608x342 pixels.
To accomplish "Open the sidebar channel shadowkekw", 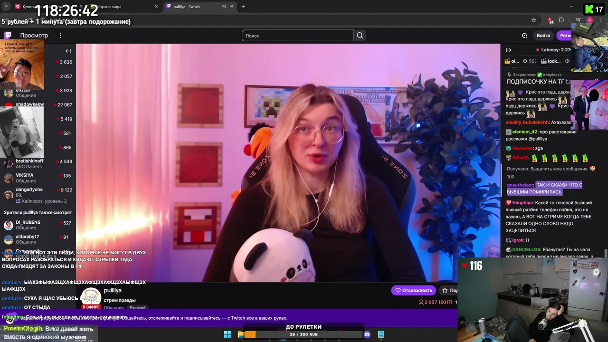I will pos(38,104).
